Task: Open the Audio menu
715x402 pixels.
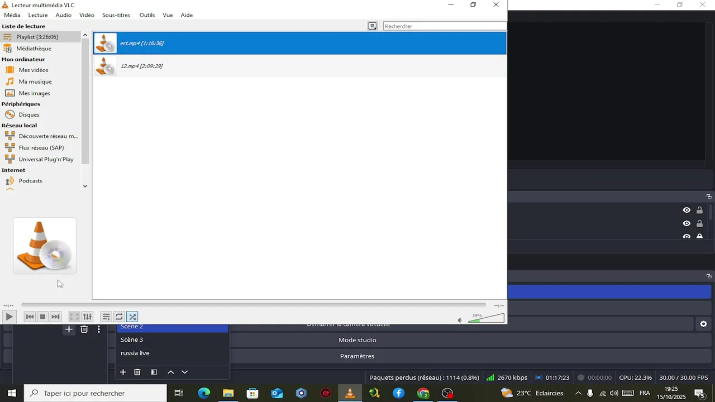Action: click(x=63, y=15)
